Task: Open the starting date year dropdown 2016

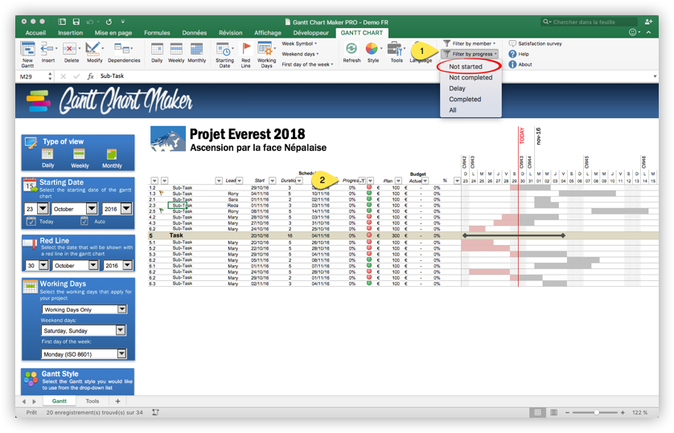Action: pyautogui.click(x=126, y=209)
